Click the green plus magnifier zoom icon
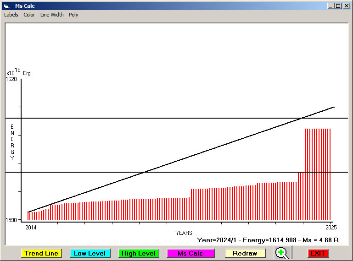The height and width of the screenshot is (261, 353). tap(283, 253)
